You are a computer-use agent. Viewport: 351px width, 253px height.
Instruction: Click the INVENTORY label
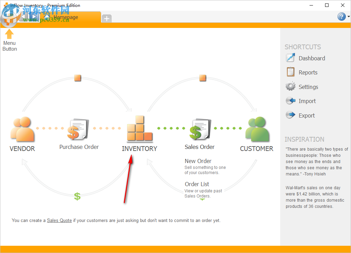[140, 149]
